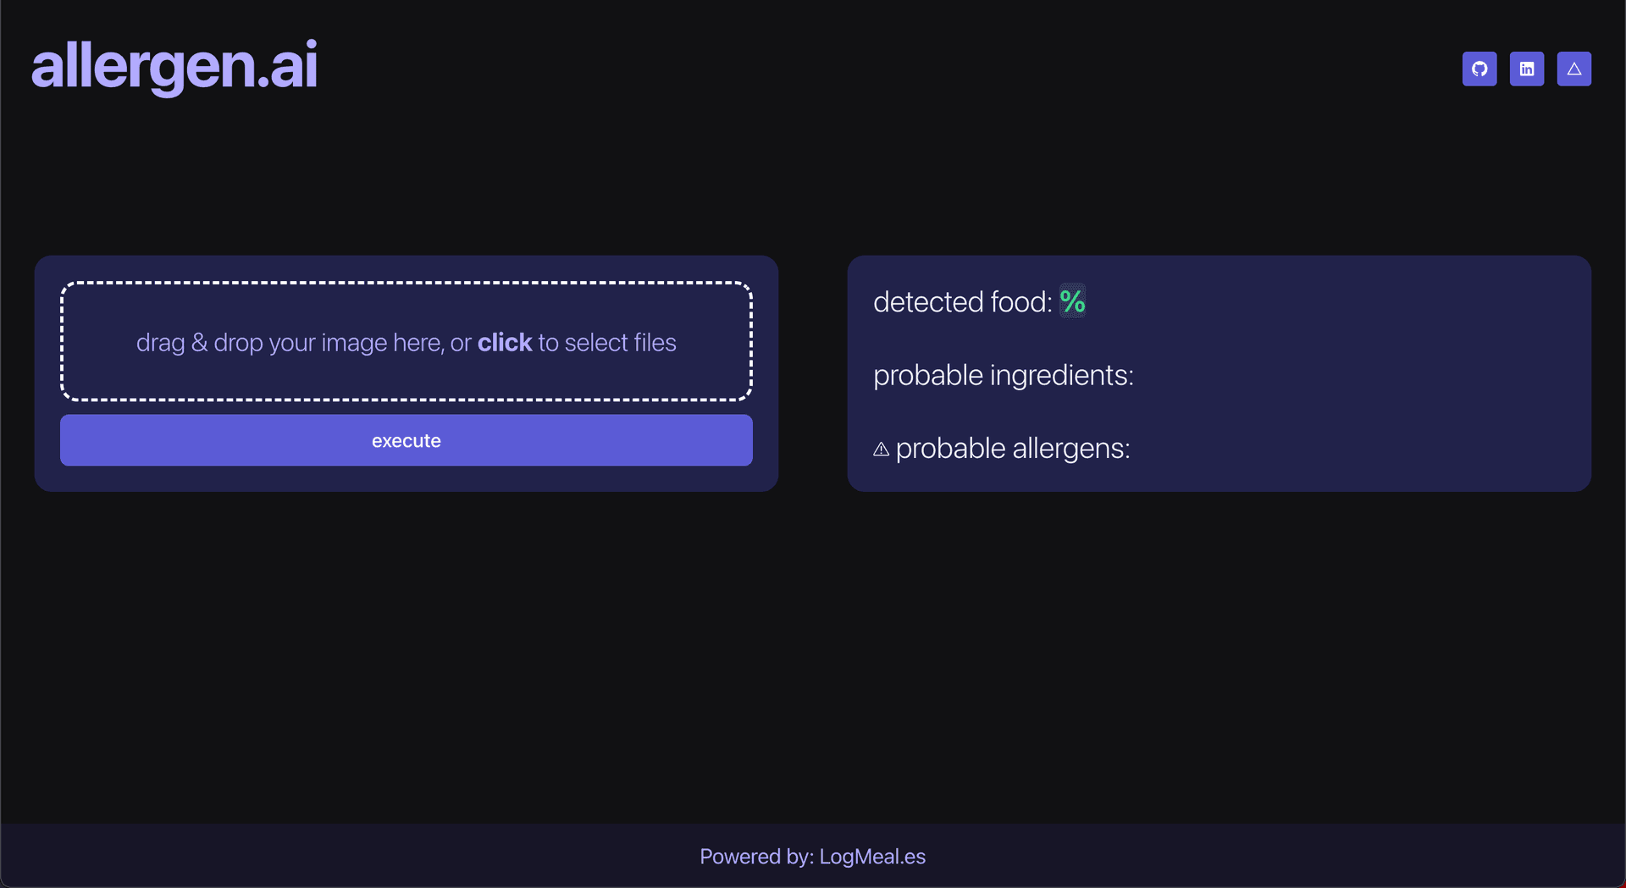Click the allergen.ai logo
The height and width of the screenshot is (888, 1626).
tap(174, 67)
